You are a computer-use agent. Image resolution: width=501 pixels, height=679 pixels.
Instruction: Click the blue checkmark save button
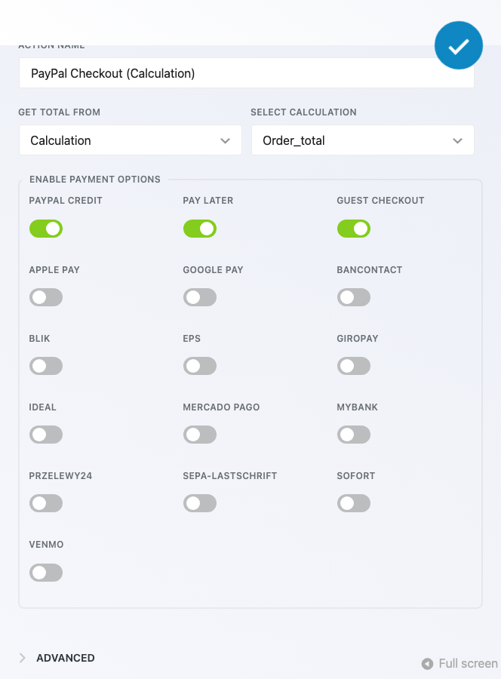click(459, 45)
